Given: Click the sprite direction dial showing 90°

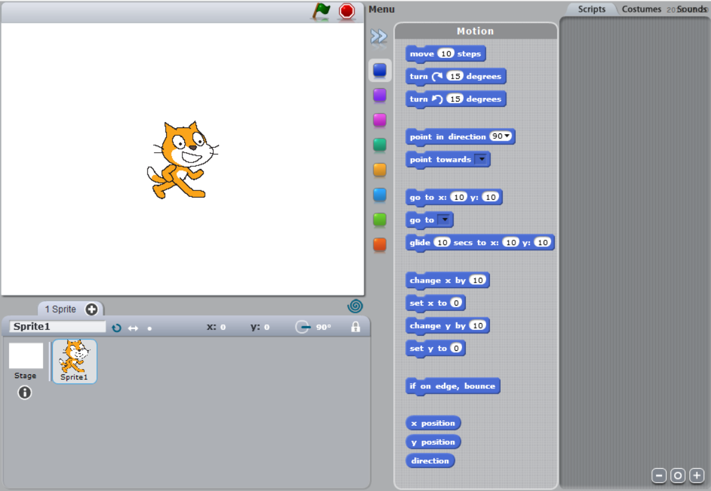Looking at the screenshot, I should click(x=303, y=327).
